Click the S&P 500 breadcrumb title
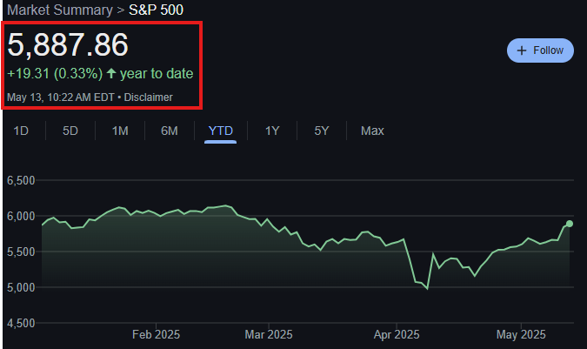The height and width of the screenshot is (349, 587). click(x=157, y=10)
